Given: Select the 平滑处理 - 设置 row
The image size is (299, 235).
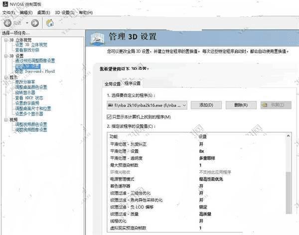Looking at the screenshot, I should click(x=196, y=151).
